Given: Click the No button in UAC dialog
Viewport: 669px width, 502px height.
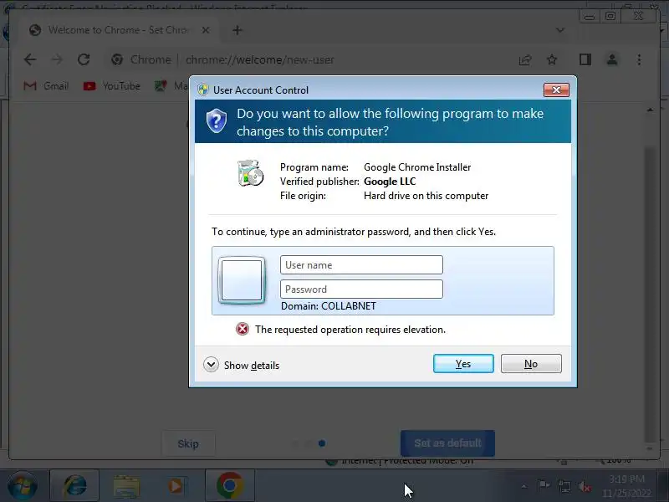Looking at the screenshot, I should 531,364.
